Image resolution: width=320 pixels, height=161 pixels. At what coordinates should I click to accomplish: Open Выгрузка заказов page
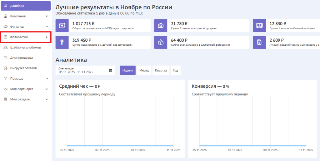(23, 68)
